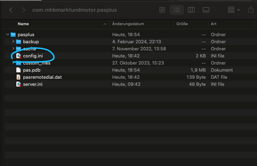The width and height of the screenshot is (257, 166).
Task: Sort files by Name column
Action: pos(23,24)
